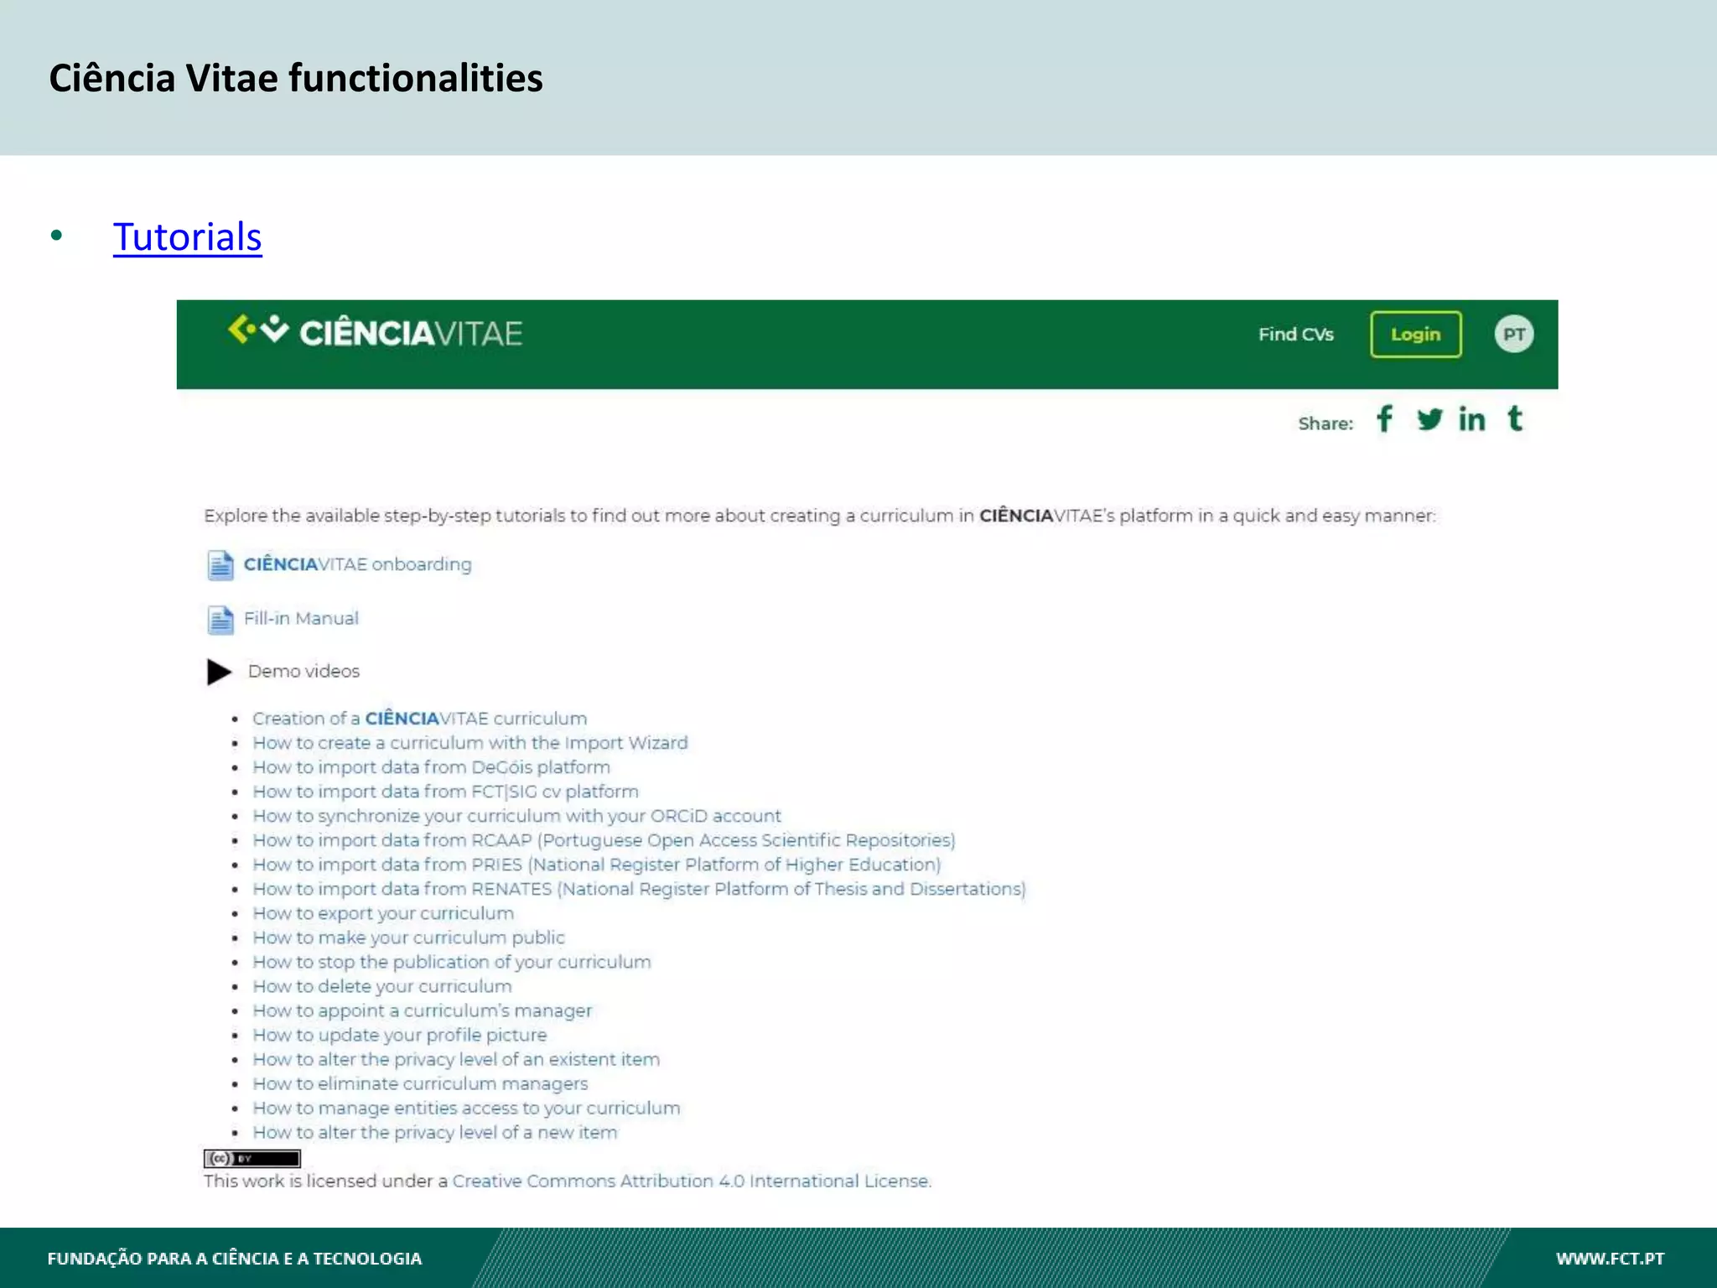
Task: Open How to export your curriculum
Action: coord(383,913)
